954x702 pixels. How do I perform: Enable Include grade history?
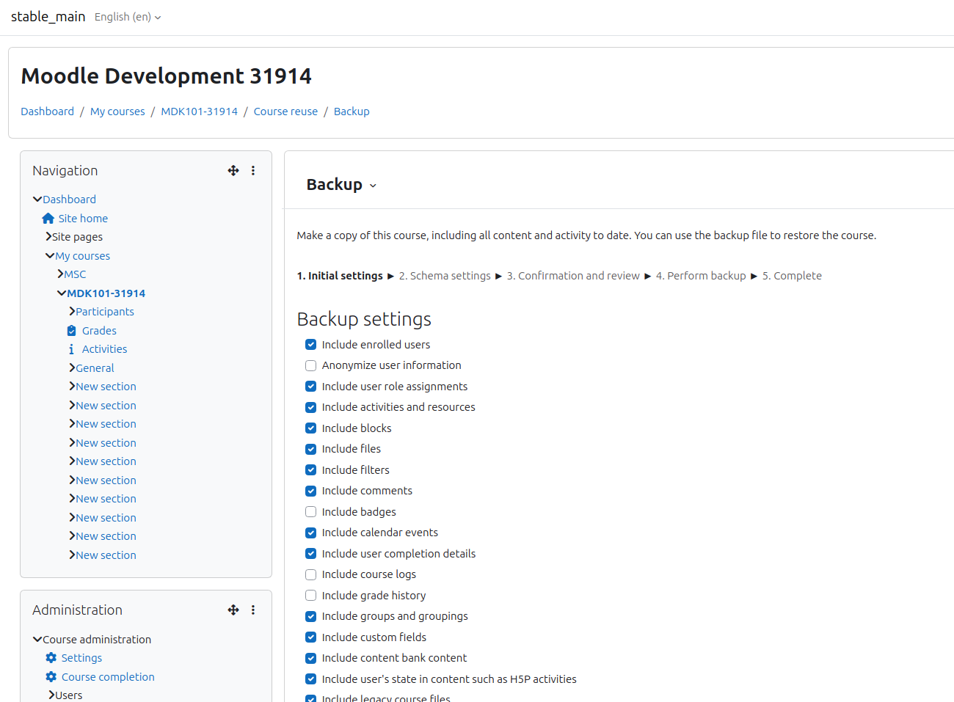pos(311,596)
